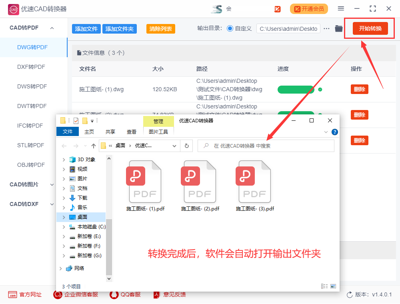Open the Explorer address bar history dropdown

coord(174,146)
